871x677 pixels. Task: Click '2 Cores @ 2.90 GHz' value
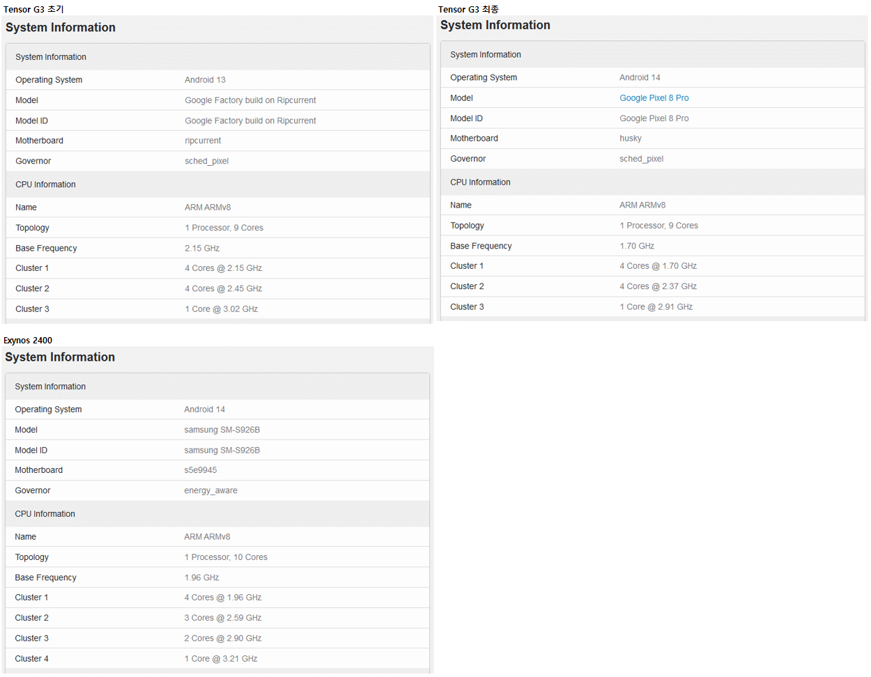click(222, 639)
